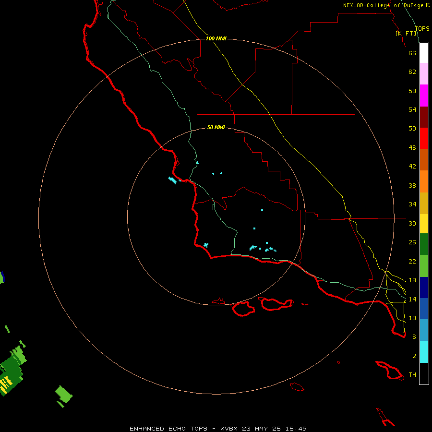Click the legend value 6
The height and width of the screenshot is (432, 432).
tap(414, 337)
